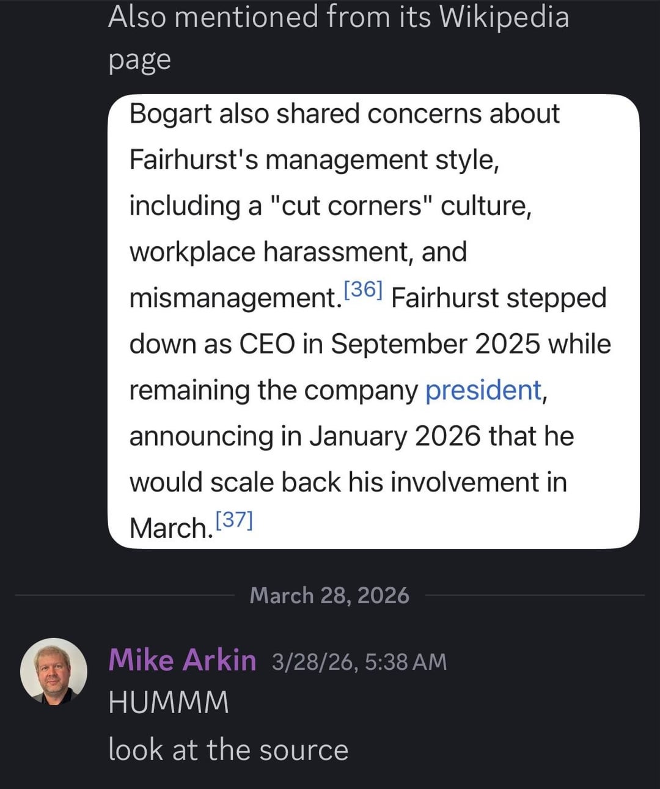Click the "Also mentioned from its Wikipedia" message line

pyautogui.click(x=338, y=17)
